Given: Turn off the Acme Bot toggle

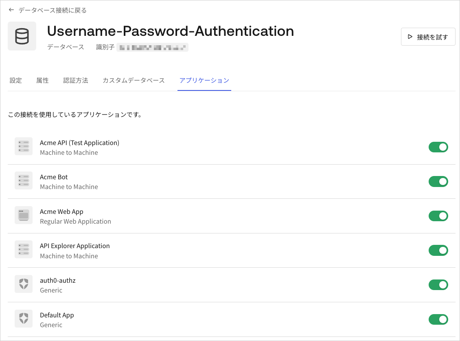Looking at the screenshot, I should (438, 182).
